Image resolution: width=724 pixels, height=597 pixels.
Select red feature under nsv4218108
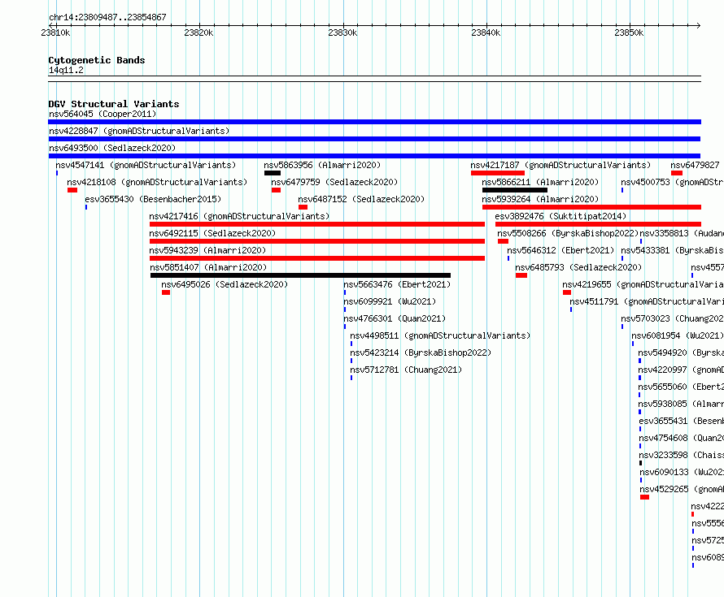(72, 190)
